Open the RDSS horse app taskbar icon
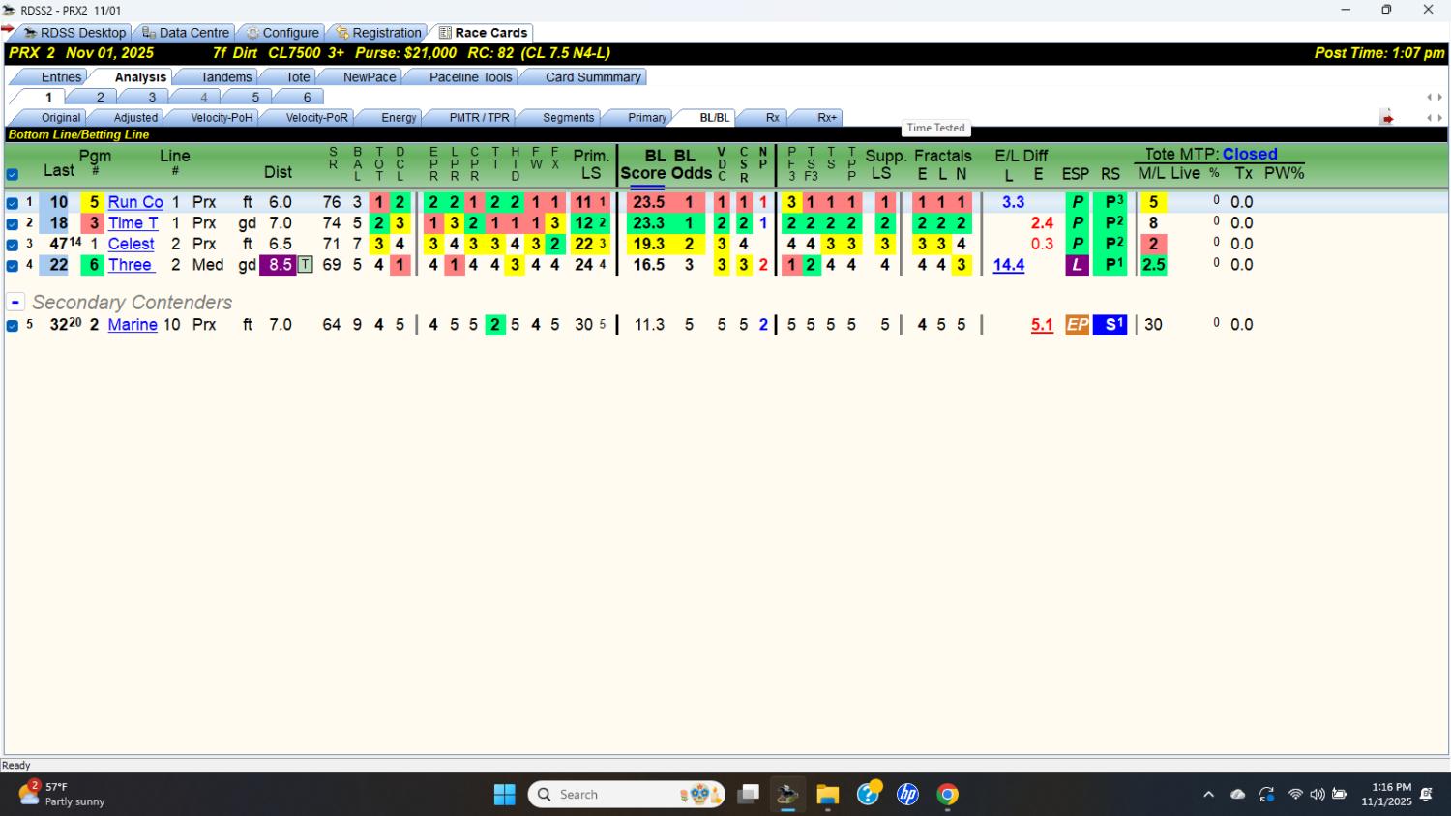Viewport: 1451px width, 816px height. coord(787,795)
